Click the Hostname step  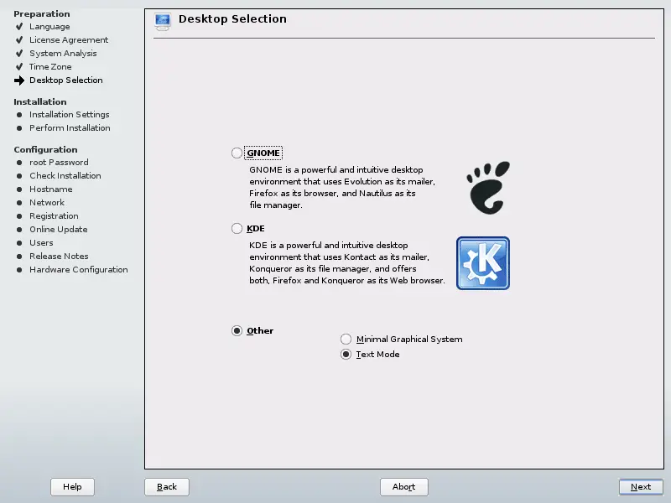point(50,189)
